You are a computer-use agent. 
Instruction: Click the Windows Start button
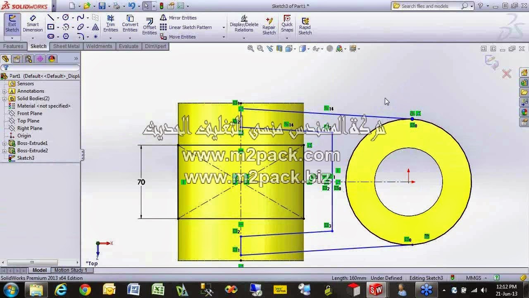[x=10, y=290]
